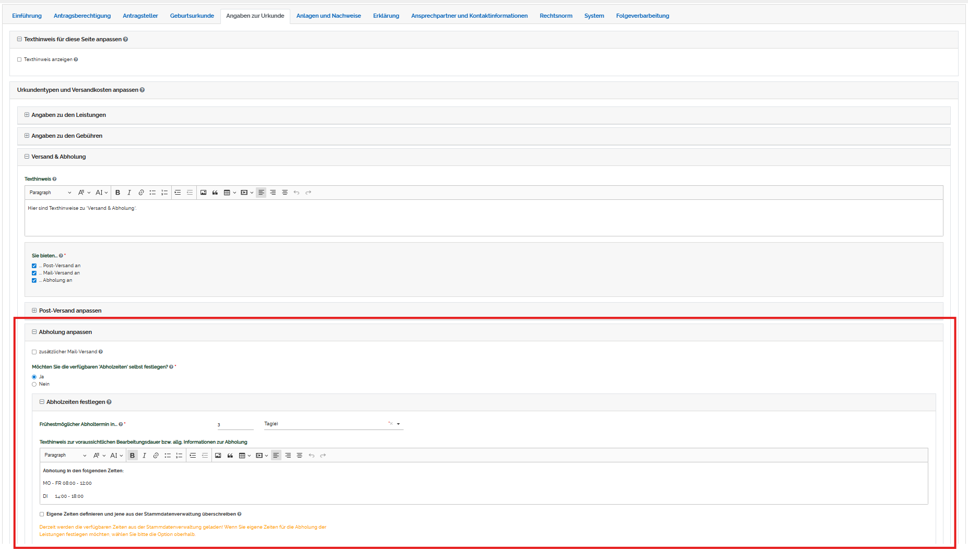Viewport: 968px width, 549px height.
Task: Insert image in the Abholung information editor
Action: point(218,456)
